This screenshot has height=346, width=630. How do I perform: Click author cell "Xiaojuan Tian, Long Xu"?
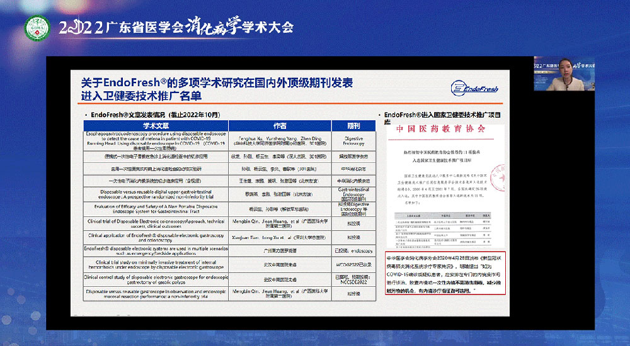(x=280, y=238)
